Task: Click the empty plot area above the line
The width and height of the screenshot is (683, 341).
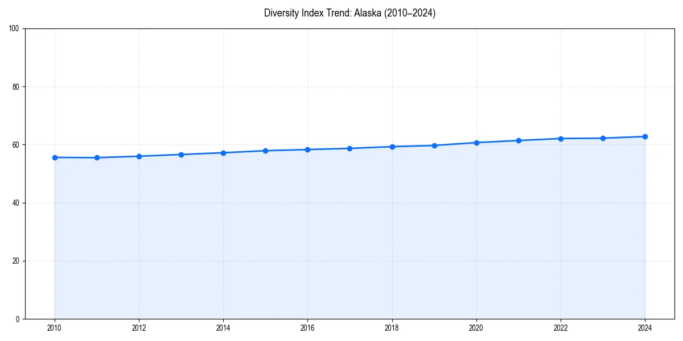Action: [341, 80]
